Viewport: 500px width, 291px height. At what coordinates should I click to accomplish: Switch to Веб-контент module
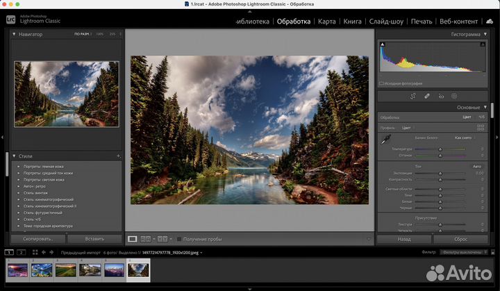click(x=458, y=22)
